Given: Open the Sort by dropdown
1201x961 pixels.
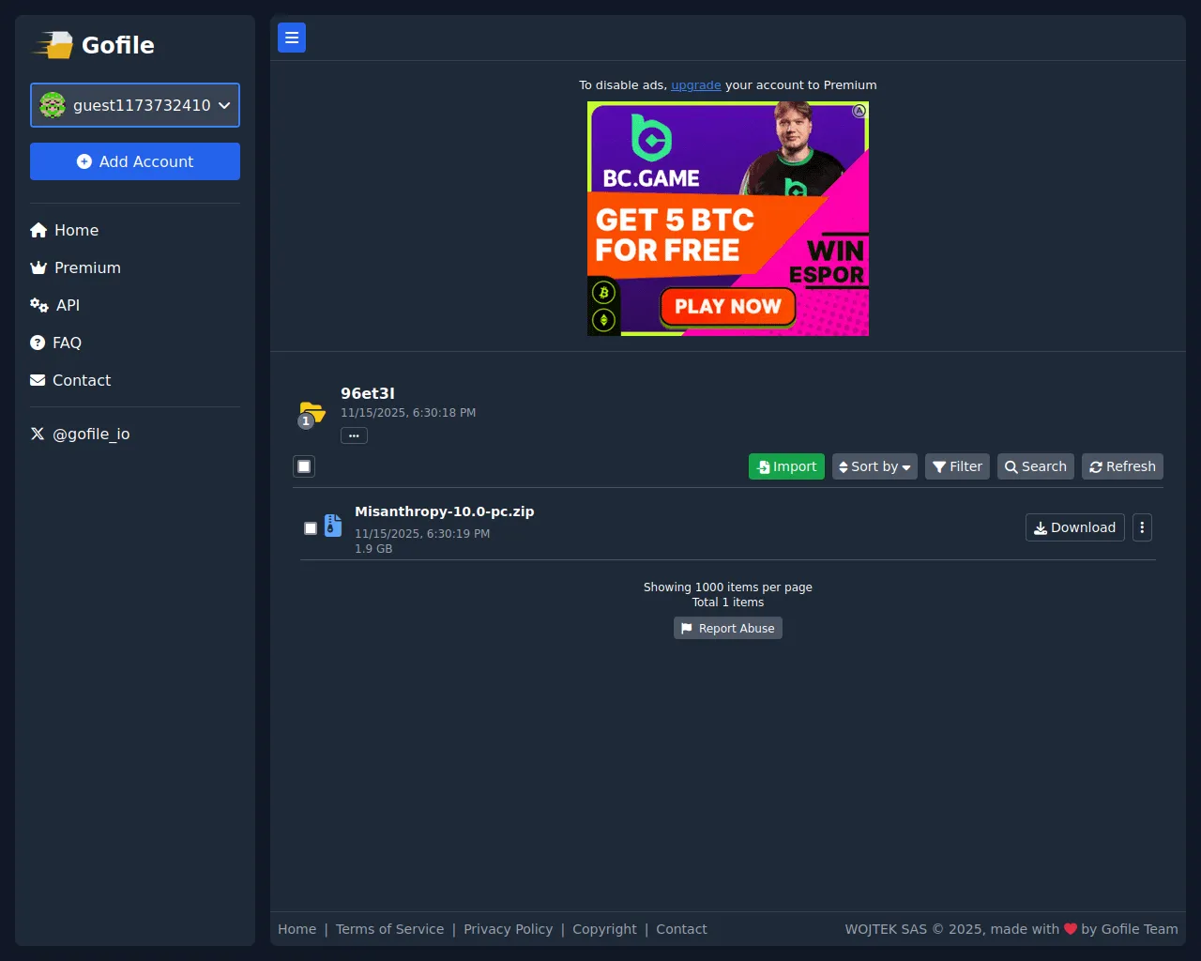Looking at the screenshot, I should 874,466.
